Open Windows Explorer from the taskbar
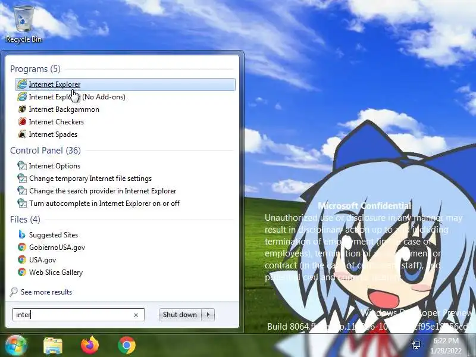476x357 pixels. pos(53,346)
